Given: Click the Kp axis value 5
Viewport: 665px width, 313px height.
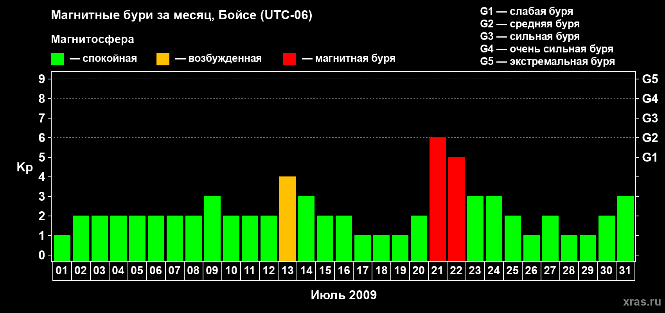Looking at the screenshot, I should pyautogui.click(x=42, y=157).
